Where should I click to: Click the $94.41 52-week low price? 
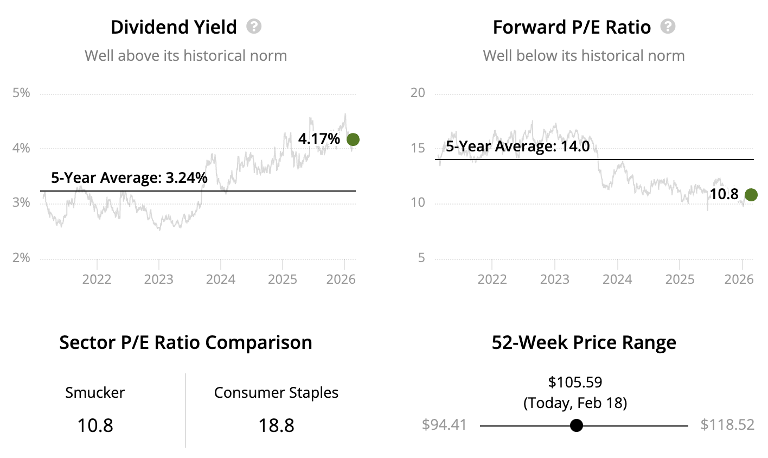444,425
